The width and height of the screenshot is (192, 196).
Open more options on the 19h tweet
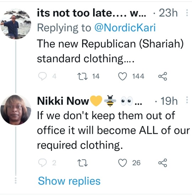[187, 100]
